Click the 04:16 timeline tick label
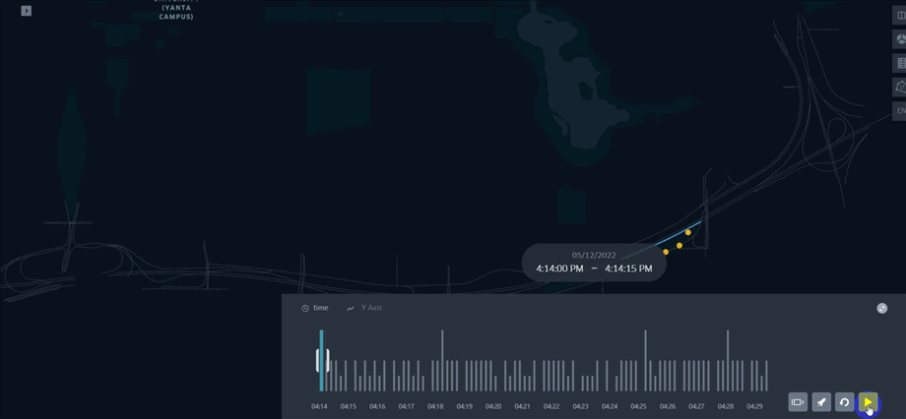 tap(377, 406)
